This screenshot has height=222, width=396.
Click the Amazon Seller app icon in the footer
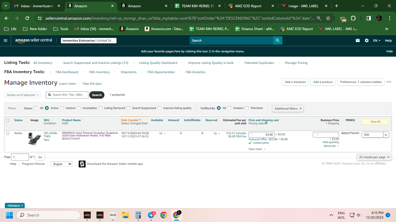82,164
